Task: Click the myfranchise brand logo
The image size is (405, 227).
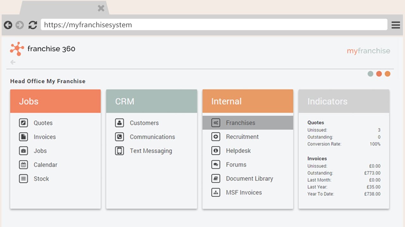Action: (x=368, y=51)
